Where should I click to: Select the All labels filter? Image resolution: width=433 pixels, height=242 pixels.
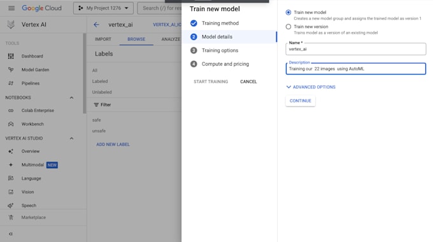95,71
